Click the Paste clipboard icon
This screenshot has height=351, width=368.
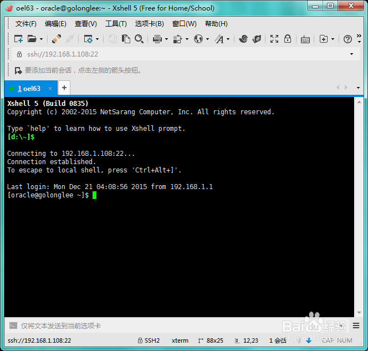click(126, 39)
